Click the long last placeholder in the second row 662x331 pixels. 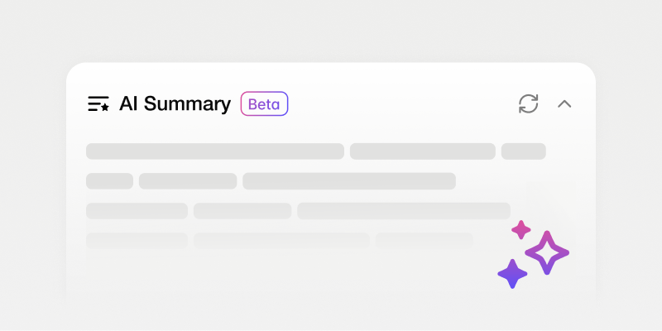348,181
